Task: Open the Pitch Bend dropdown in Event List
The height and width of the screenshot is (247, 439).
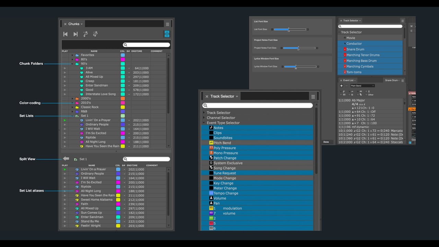Action: point(363,86)
